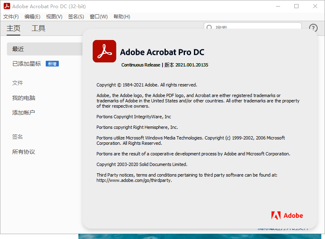Click the version text 2021.001.20135

192,65
